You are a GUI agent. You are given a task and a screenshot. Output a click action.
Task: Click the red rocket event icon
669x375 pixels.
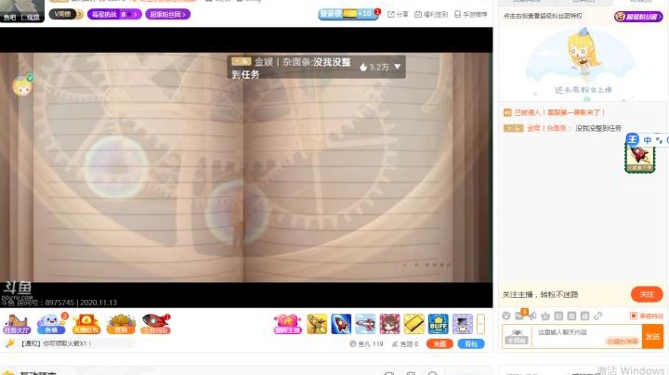(156, 324)
